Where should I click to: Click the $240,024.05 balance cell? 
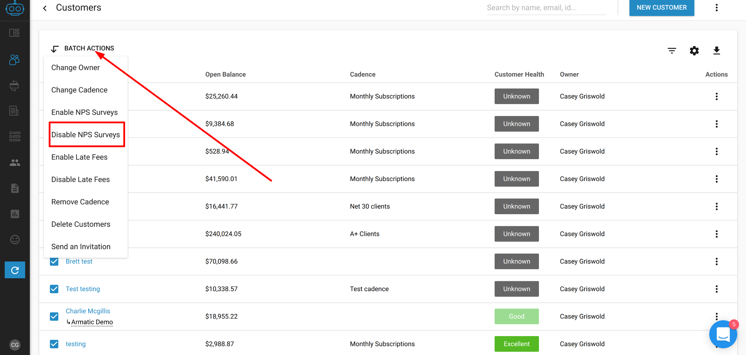point(223,234)
